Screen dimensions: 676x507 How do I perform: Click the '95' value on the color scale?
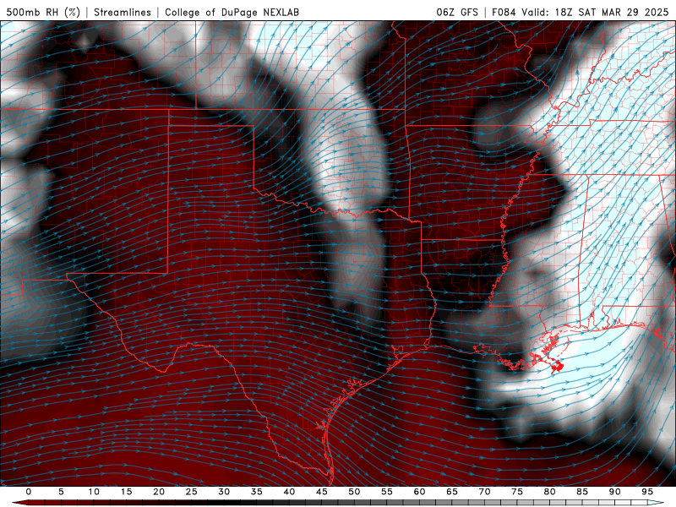(647, 492)
